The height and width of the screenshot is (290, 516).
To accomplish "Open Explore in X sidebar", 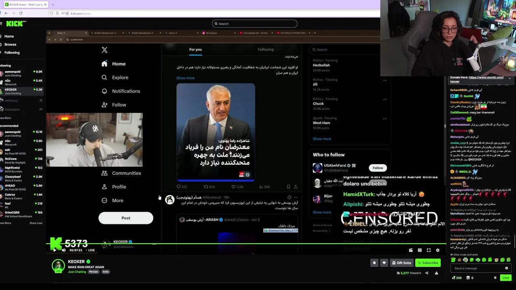I will [x=115, y=77].
